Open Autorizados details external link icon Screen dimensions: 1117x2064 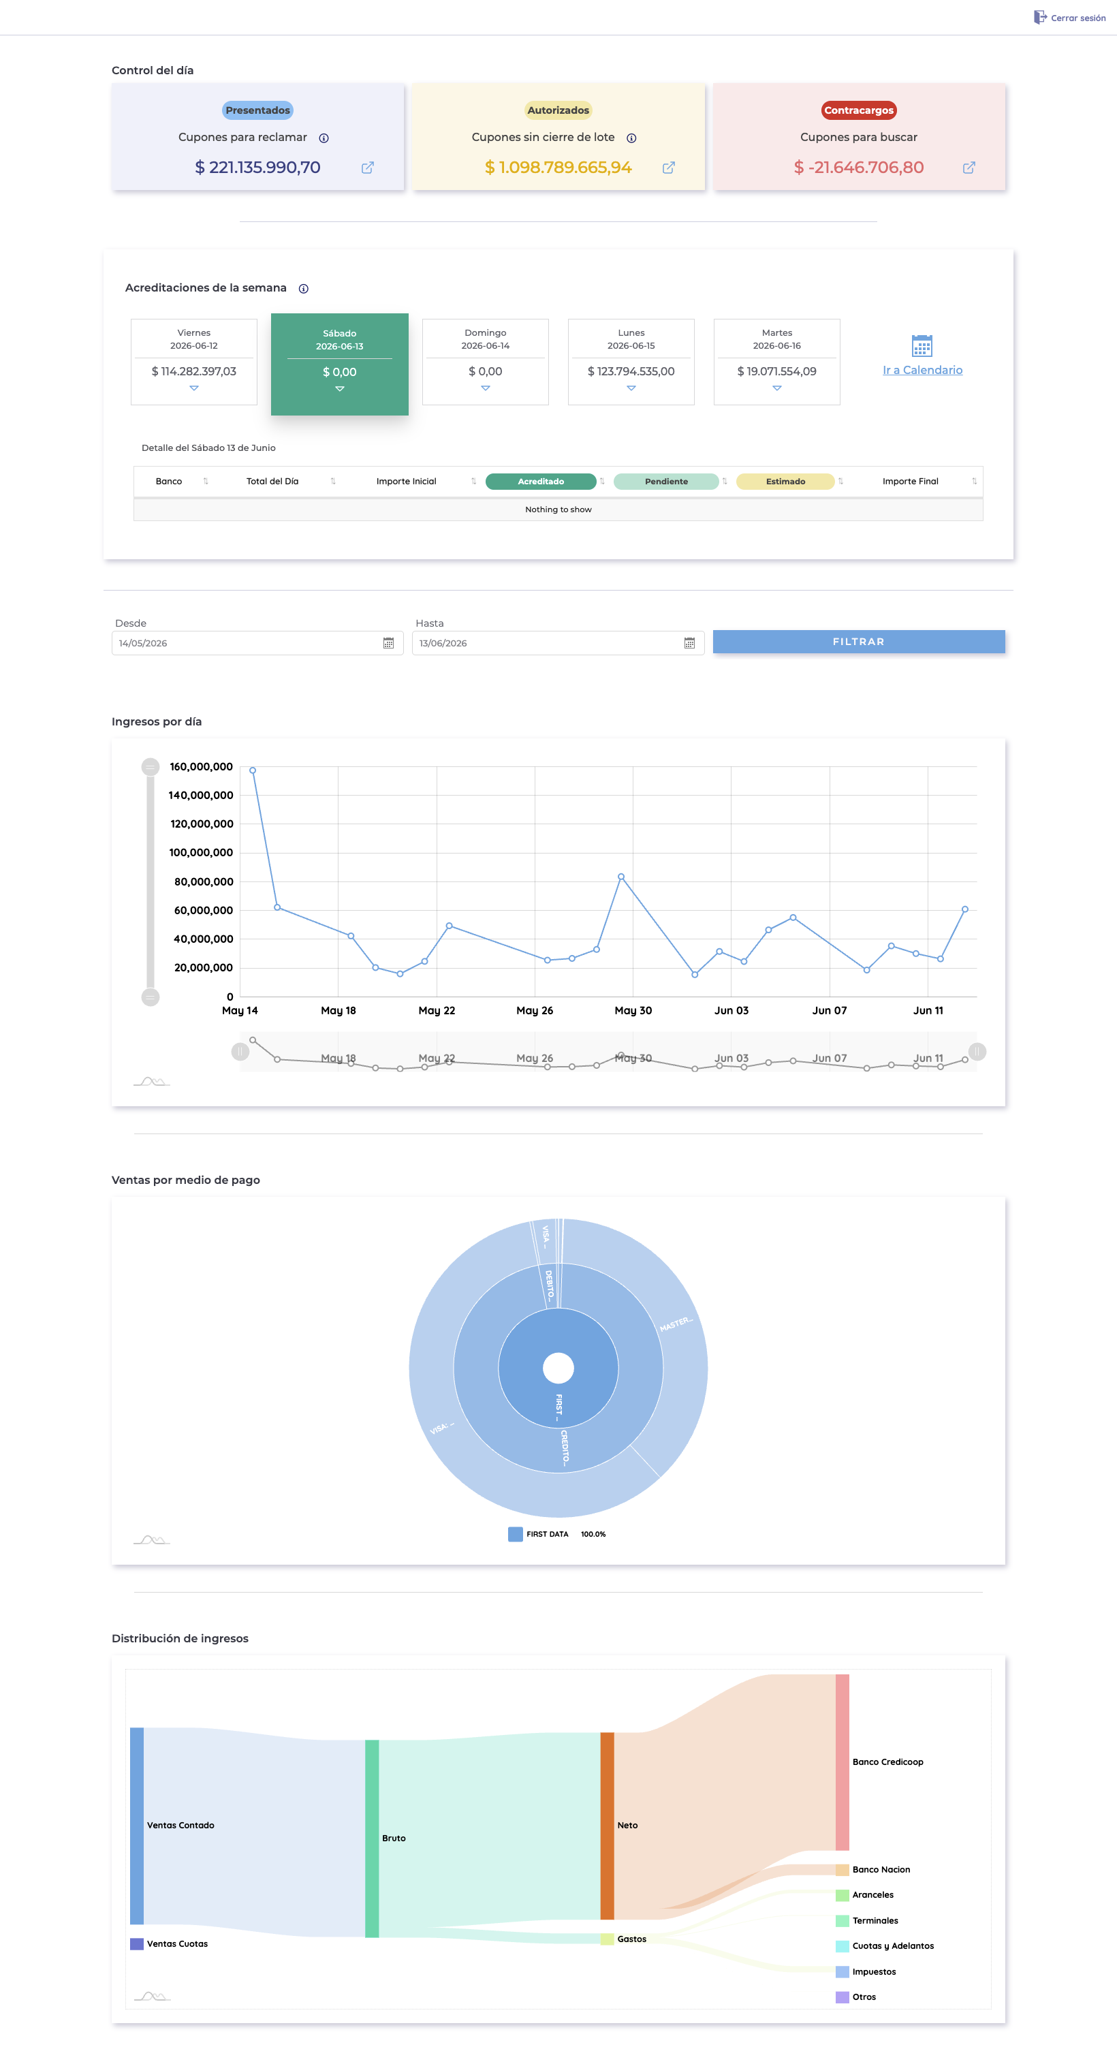[668, 168]
